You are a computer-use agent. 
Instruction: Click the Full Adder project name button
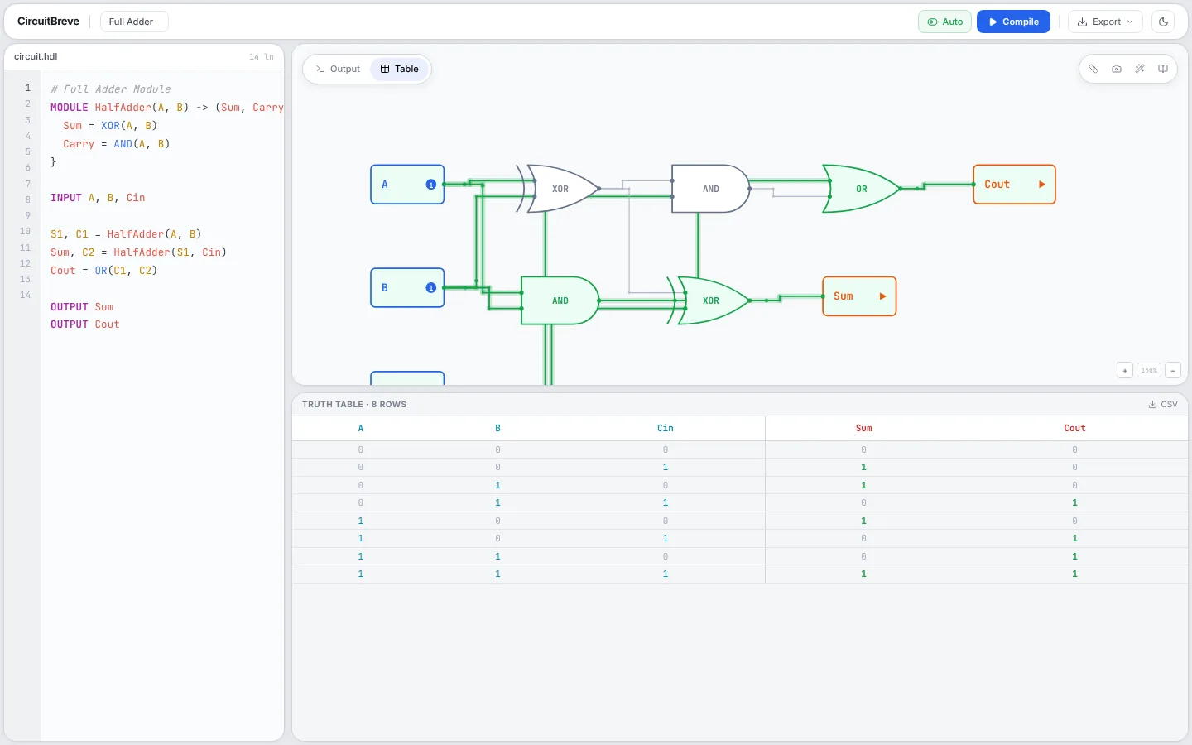(134, 22)
